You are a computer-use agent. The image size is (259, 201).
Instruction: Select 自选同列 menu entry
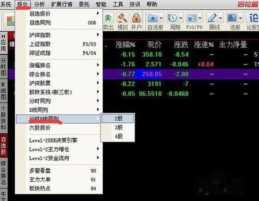click(x=58, y=22)
